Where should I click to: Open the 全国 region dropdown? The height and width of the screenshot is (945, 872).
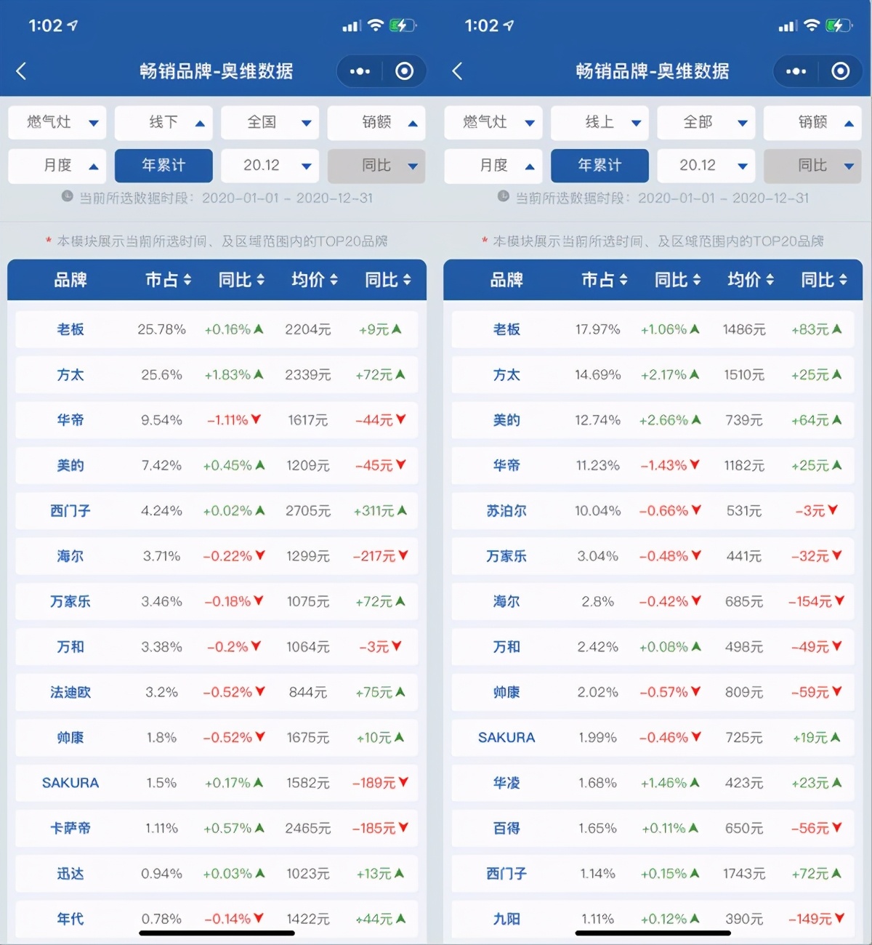pos(270,122)
